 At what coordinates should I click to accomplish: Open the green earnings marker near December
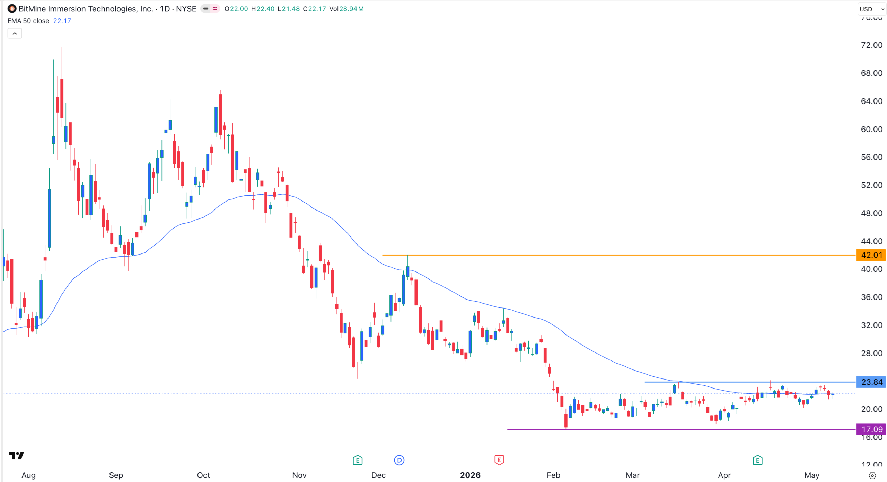[358, 461]
